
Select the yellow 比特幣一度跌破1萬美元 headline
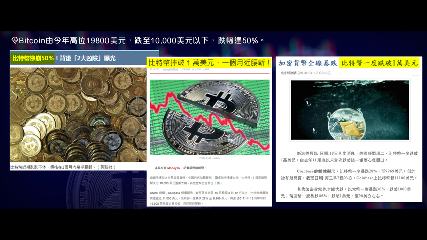379,63
